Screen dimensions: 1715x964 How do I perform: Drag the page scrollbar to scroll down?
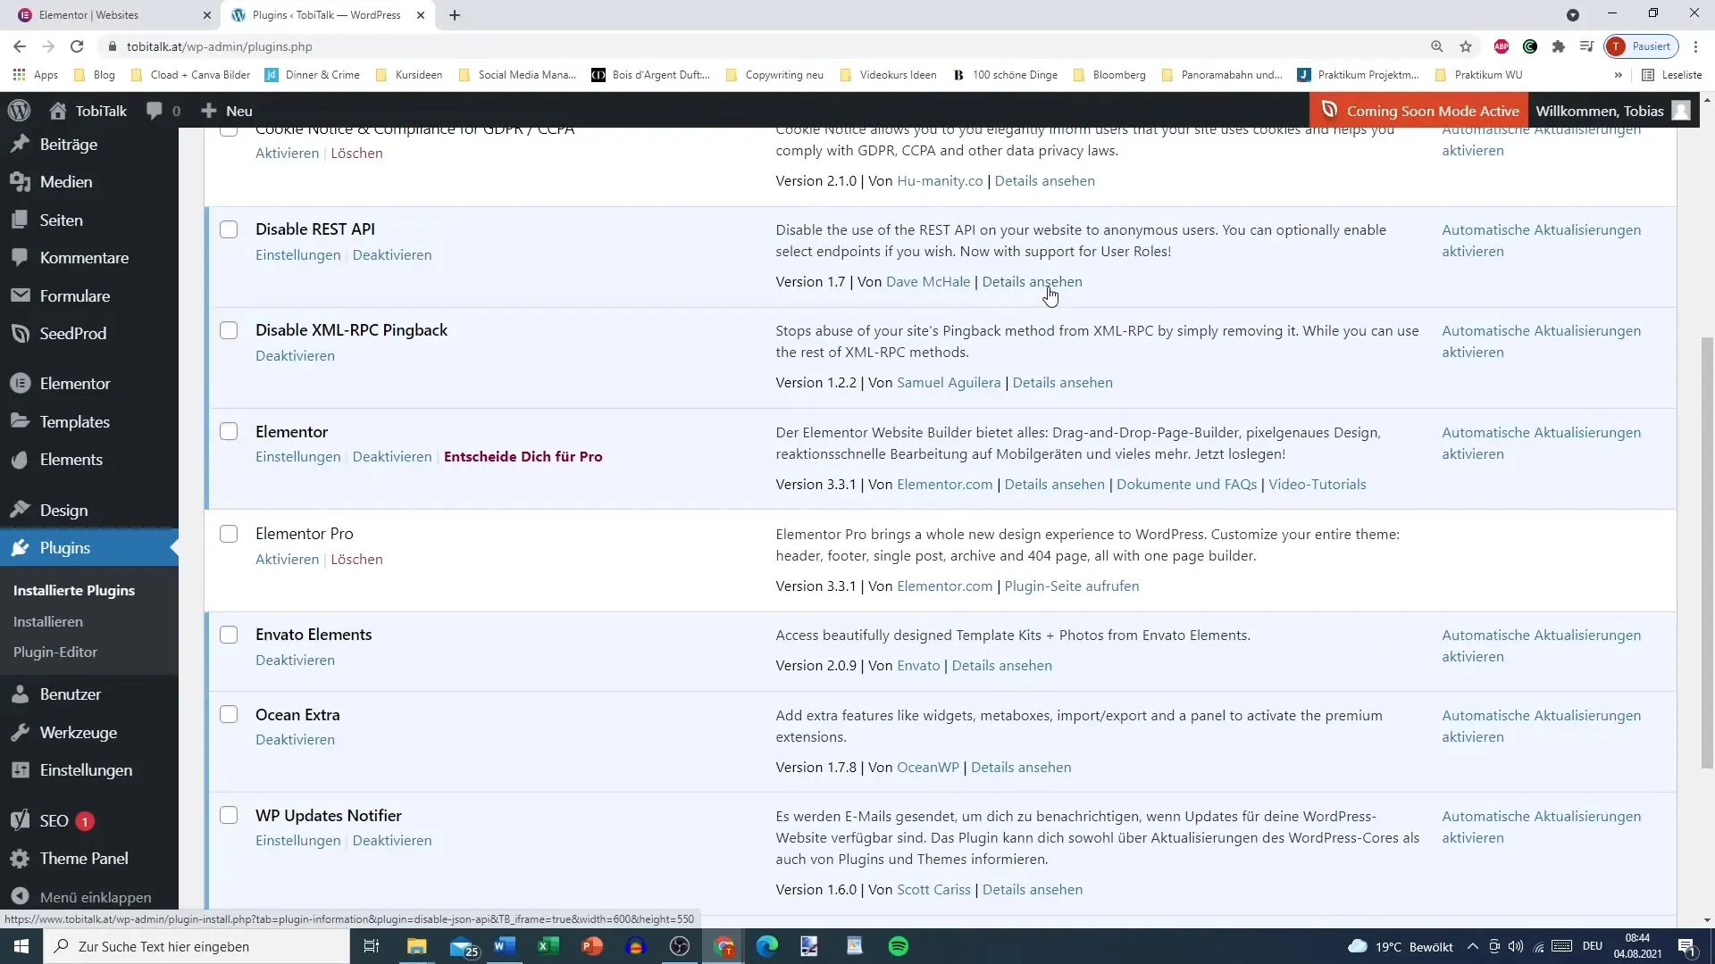point(1707,470)
